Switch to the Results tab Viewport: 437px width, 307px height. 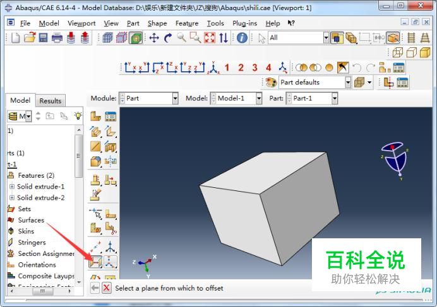tap(51, 101)
